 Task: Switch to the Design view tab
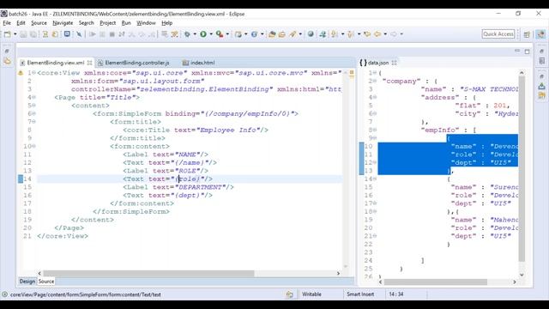27,282
